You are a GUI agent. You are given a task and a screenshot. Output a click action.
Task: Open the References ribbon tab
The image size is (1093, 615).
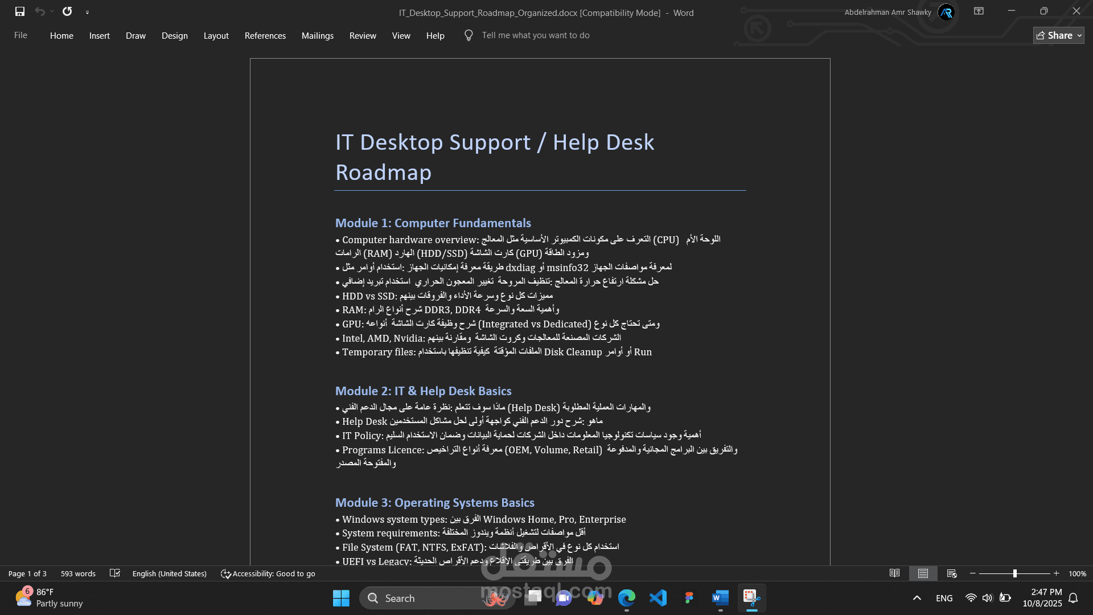click(x=265, y=35)
